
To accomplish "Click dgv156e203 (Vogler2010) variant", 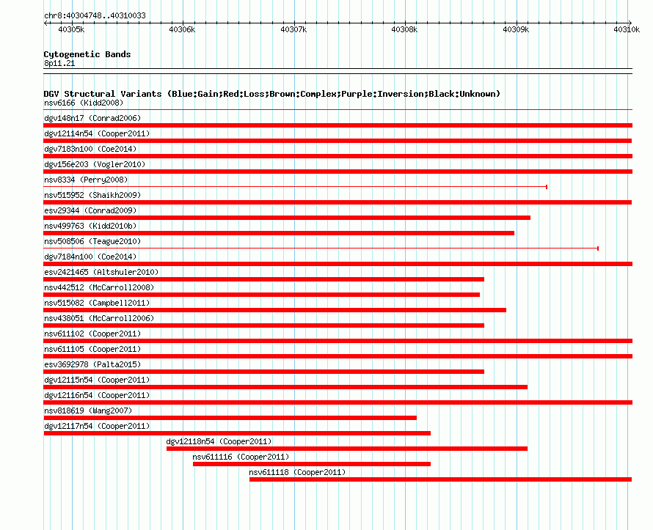I will point(95,164).
